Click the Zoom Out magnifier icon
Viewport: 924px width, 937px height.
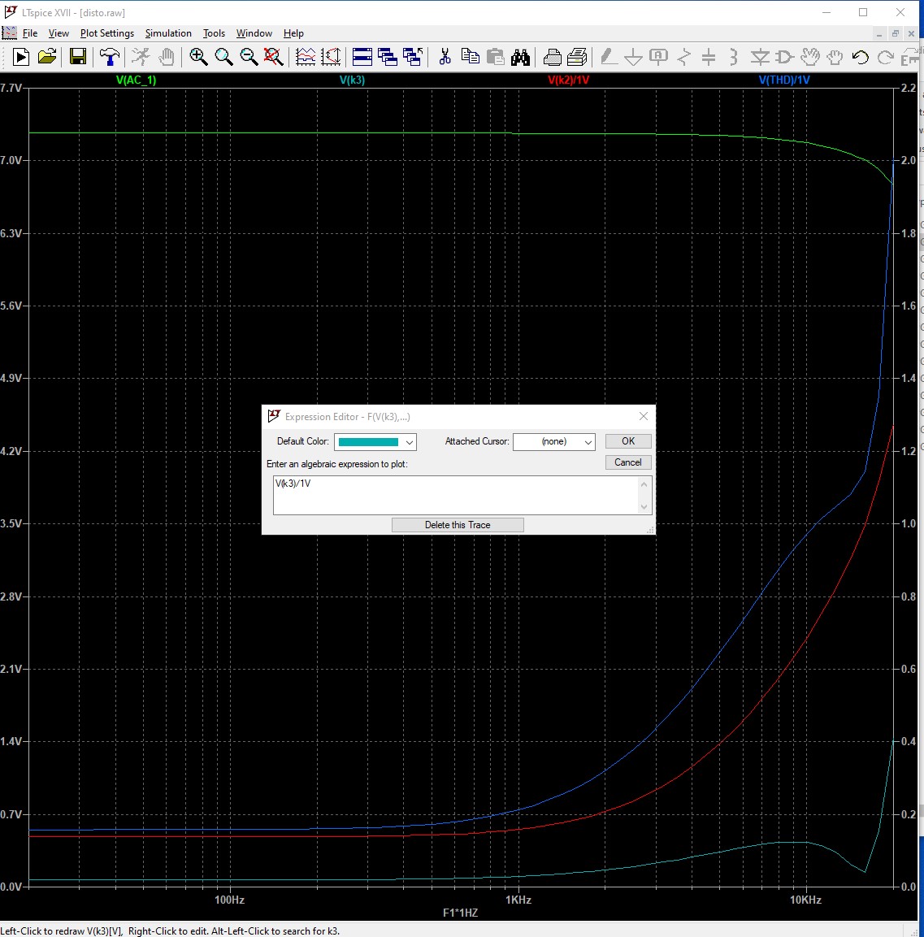click(249, 57)
